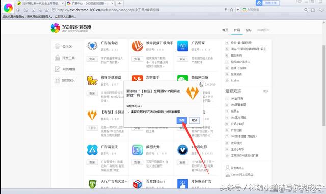Click the 360 browser logo at window corner
The height and width of the screenshot is (194, 326).
8,8
